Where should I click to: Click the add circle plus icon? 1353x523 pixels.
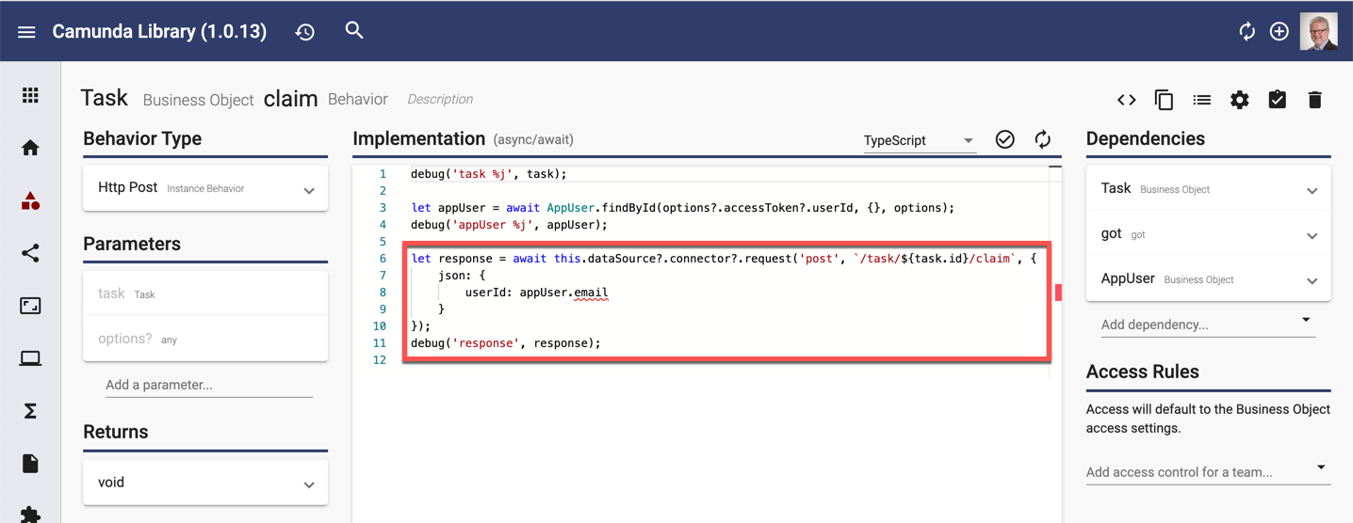coord(1279,32)
